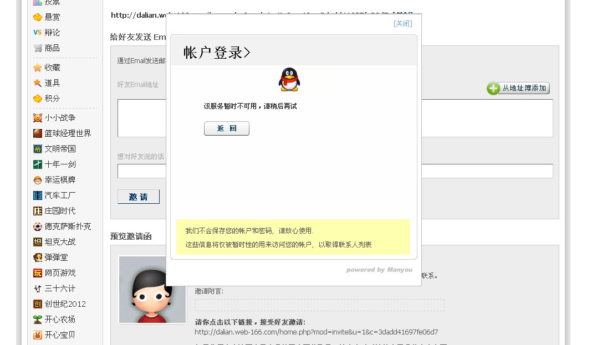597x345 pixels.
Task: Click the 小小战争 game icon
Action: (x=37, y=118)
